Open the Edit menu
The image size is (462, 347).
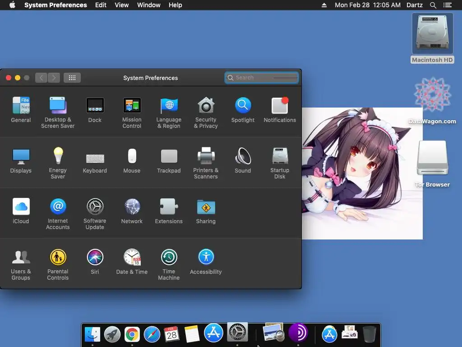point(101,5)
